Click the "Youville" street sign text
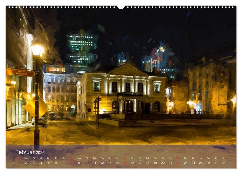242x174 pixels. (x=21, y=73)
